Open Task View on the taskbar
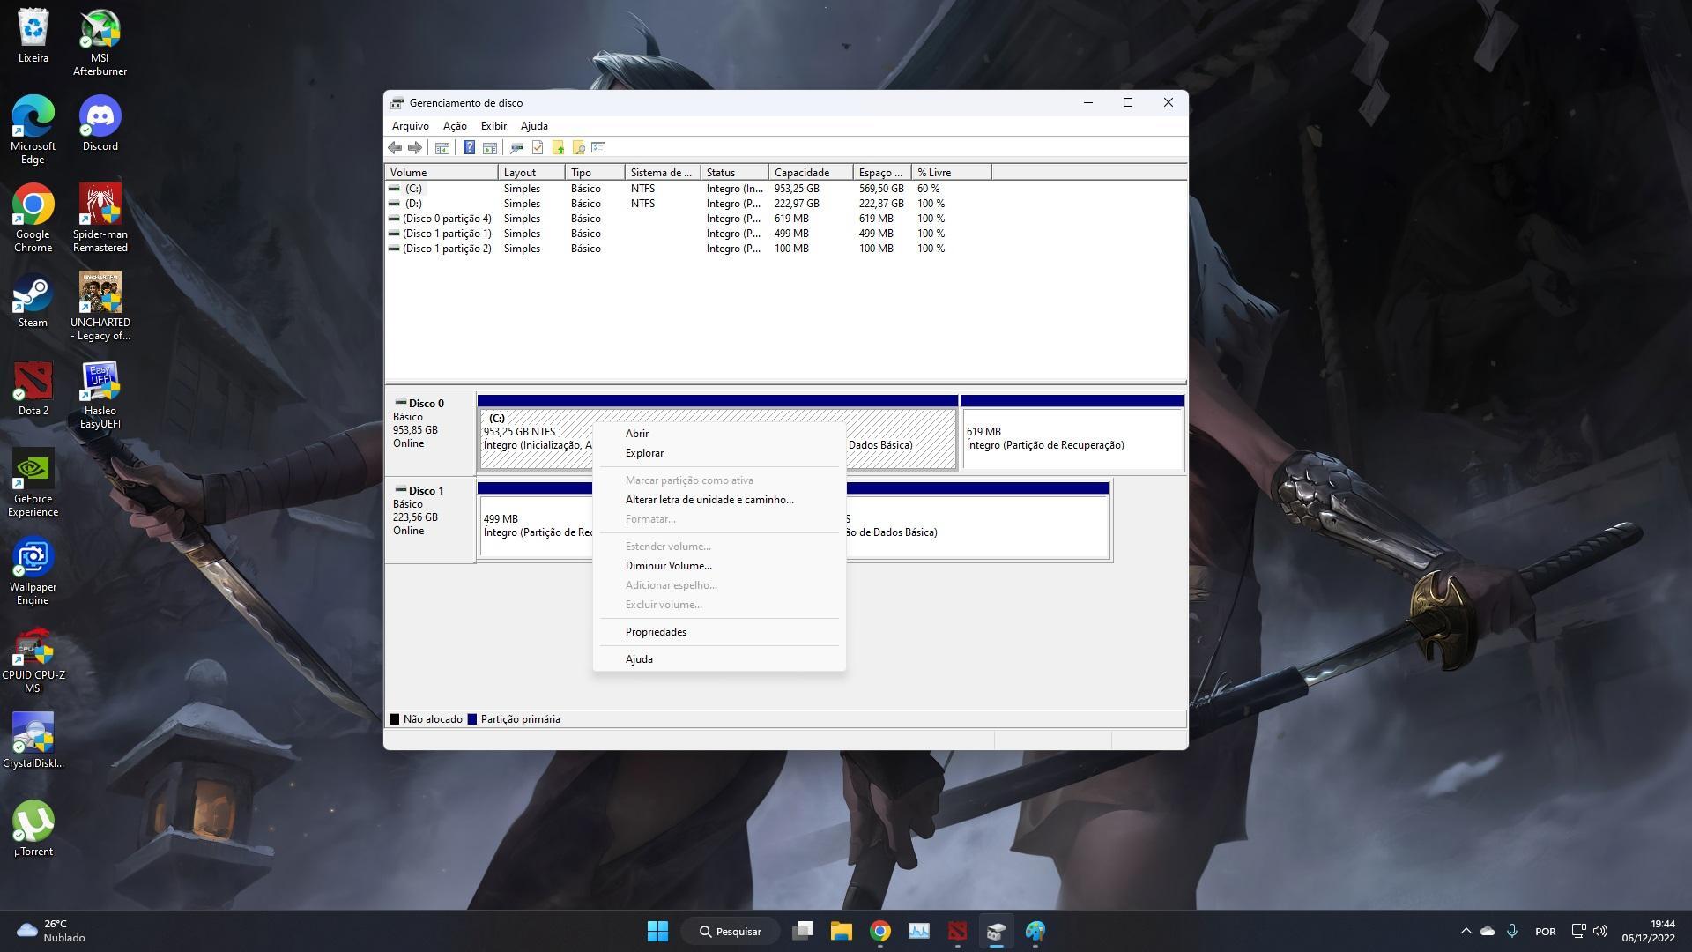This screenshot has width=1692, height=952. coord(803,931)
